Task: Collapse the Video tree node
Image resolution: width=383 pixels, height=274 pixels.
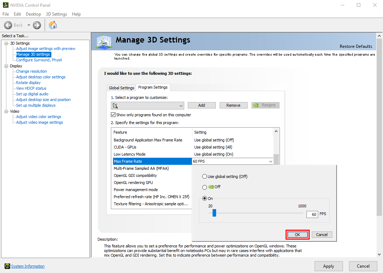Action: pyautogui.click(x=6, y=111)
